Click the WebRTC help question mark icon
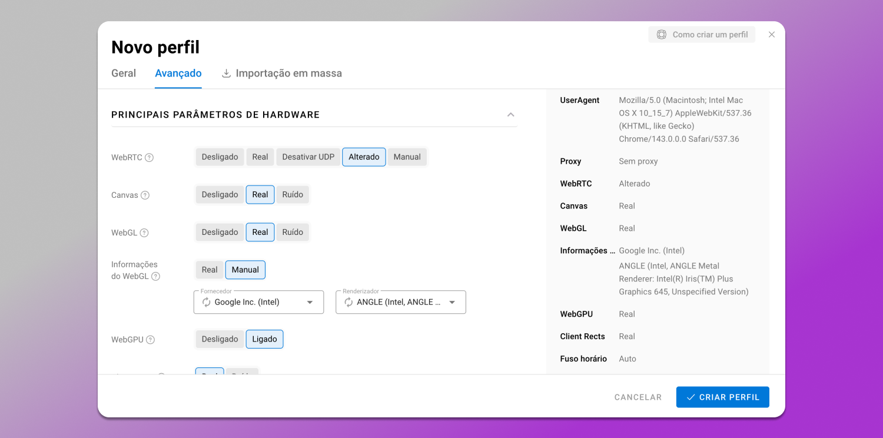The image size is (883, 438). (x=150, y=158)
